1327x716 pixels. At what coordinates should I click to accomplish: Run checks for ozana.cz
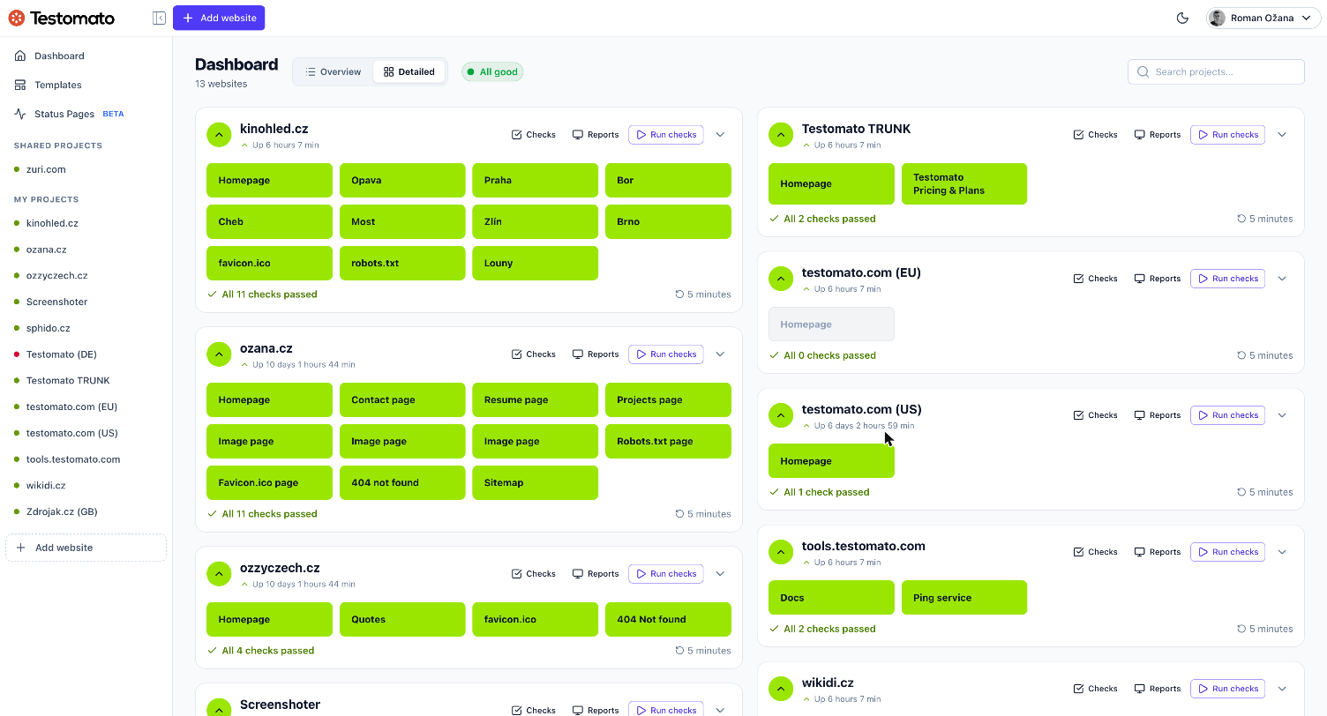tap(666, 354)
